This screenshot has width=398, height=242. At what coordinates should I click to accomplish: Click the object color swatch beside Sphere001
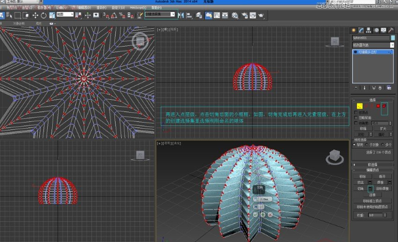pyautogui.click(x=393, y=38)
